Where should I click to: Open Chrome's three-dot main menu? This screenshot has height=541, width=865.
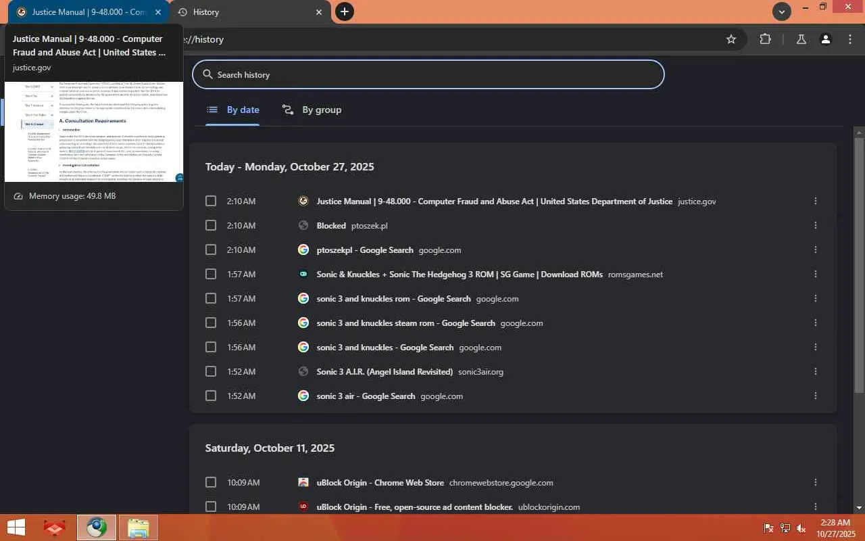point(850,39)
